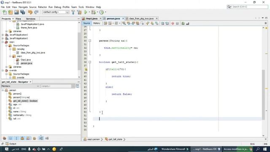
Task: Select Oop1.java in Projects tree
Action: click(26, 60)
